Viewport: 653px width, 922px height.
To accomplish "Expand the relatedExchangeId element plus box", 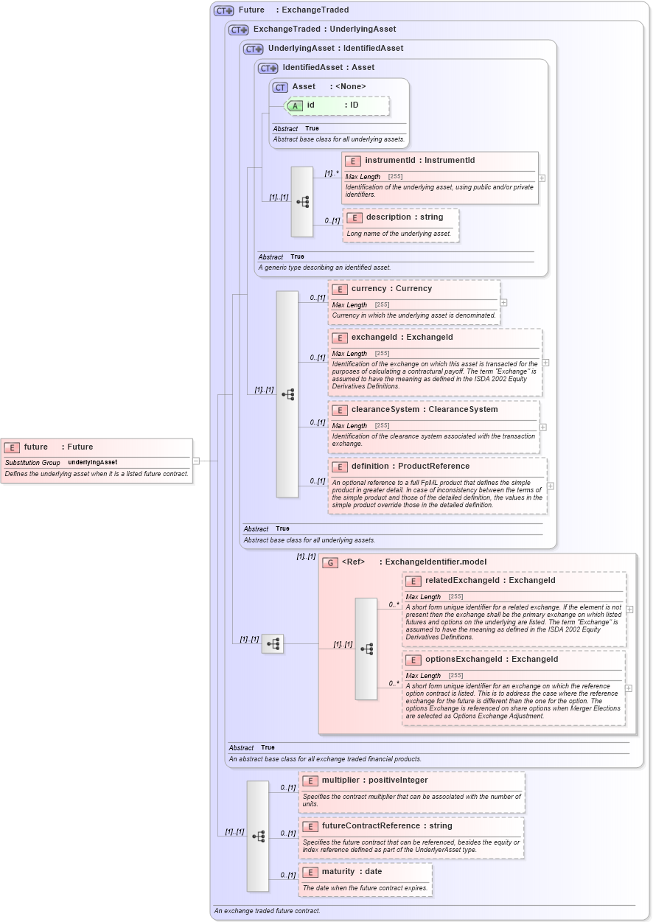I will 629,610.
